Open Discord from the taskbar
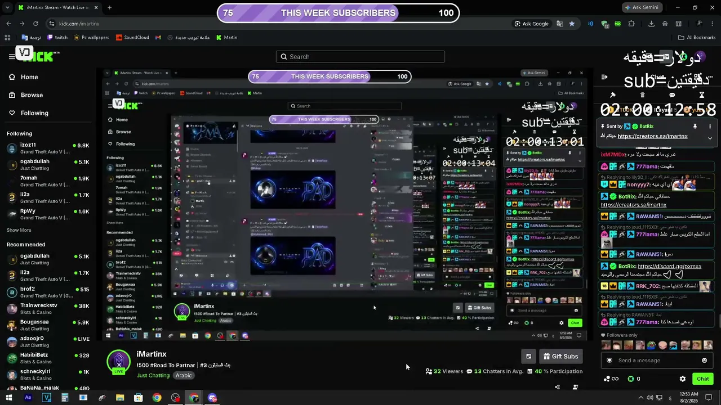This screenshot has height=405, width=721. click(x=212, y=398)
